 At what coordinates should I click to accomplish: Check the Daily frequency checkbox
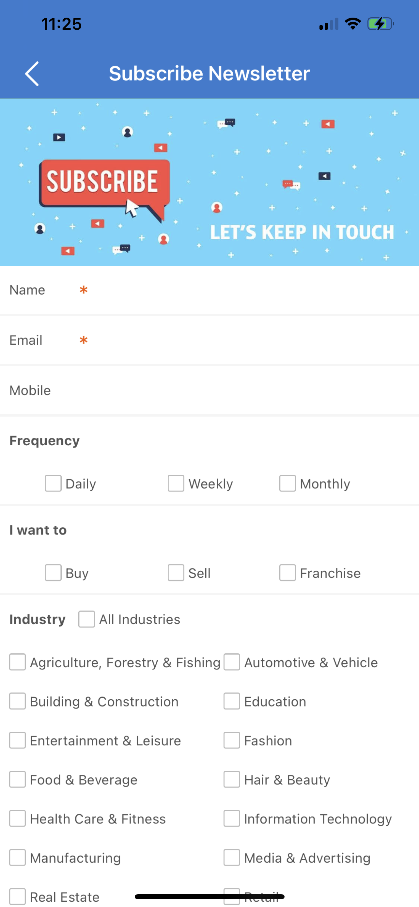(53, 483)
